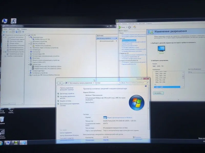This screenshot has width=205, height=153.
Task: Click the Back arrow in Computer Management toolbar
Action: (x=4, y=32)
